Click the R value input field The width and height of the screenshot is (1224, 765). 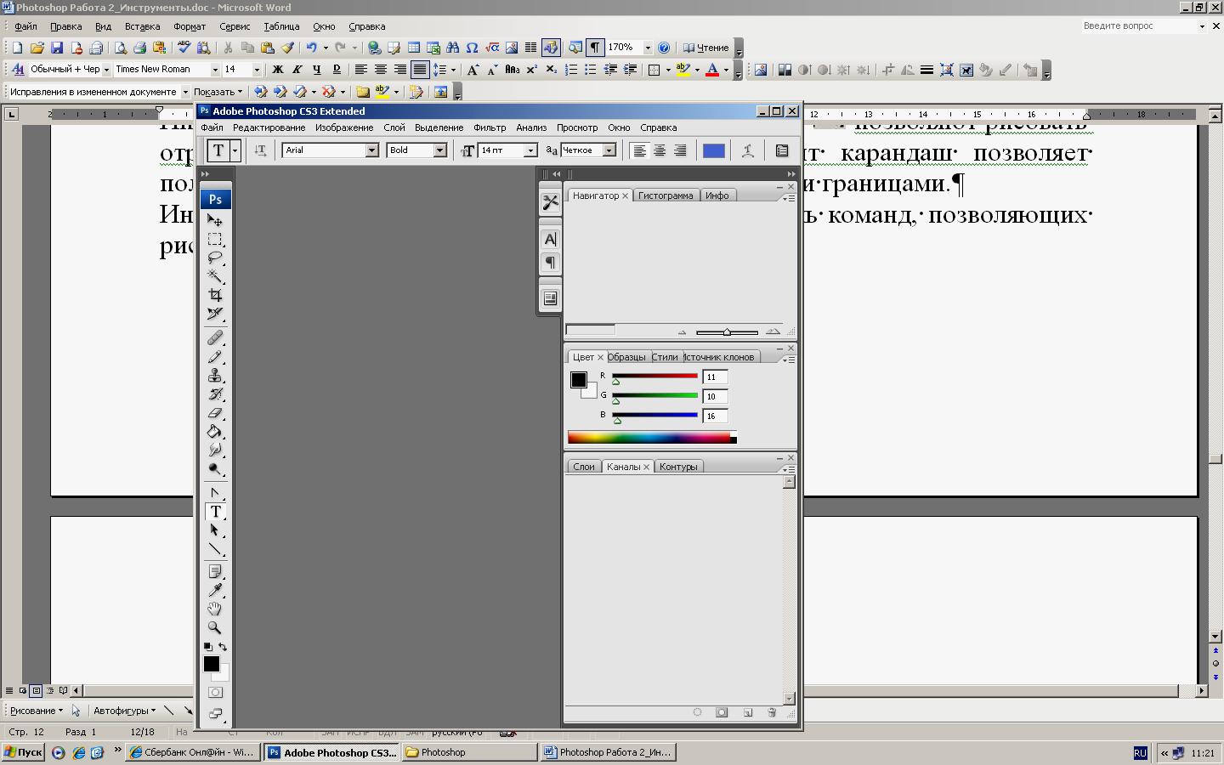(715, 377)
